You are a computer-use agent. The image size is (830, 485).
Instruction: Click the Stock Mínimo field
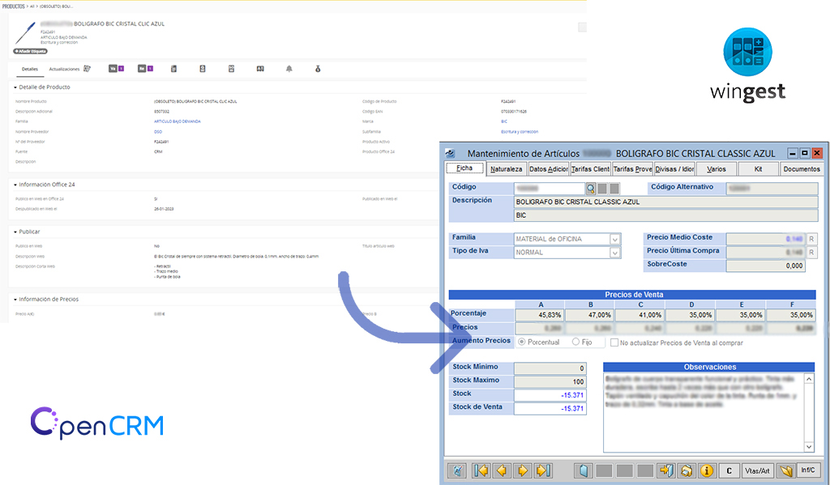550,368
